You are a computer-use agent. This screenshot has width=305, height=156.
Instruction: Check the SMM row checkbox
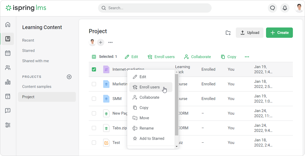pyautogui.click(x=94, y=99)
